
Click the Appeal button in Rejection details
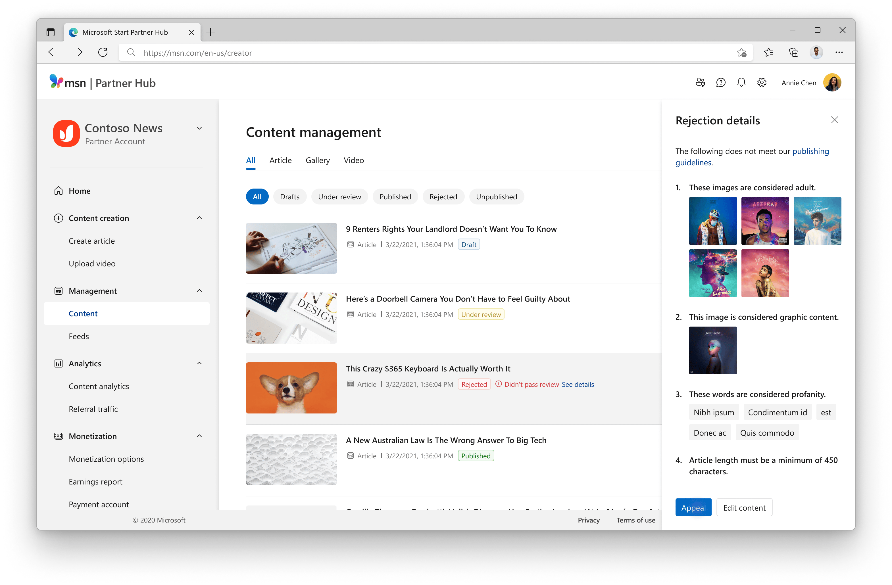pos(693,507)
